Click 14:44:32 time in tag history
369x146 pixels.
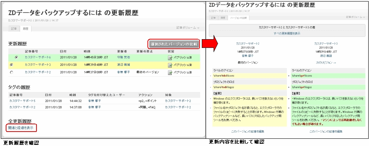coord(76,101)
